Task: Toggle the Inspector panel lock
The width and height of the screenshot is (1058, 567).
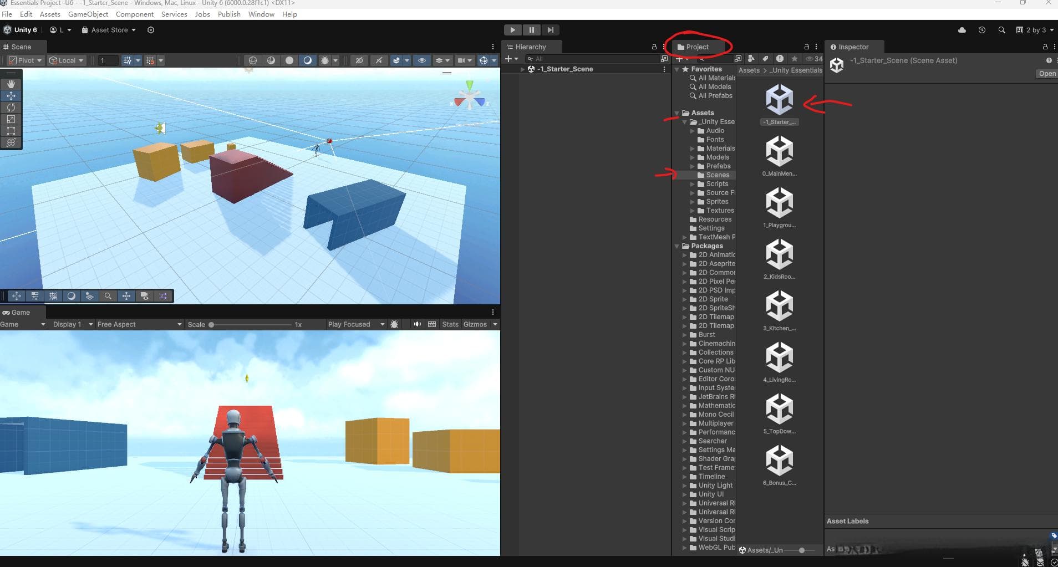Action: point(1045,47)
